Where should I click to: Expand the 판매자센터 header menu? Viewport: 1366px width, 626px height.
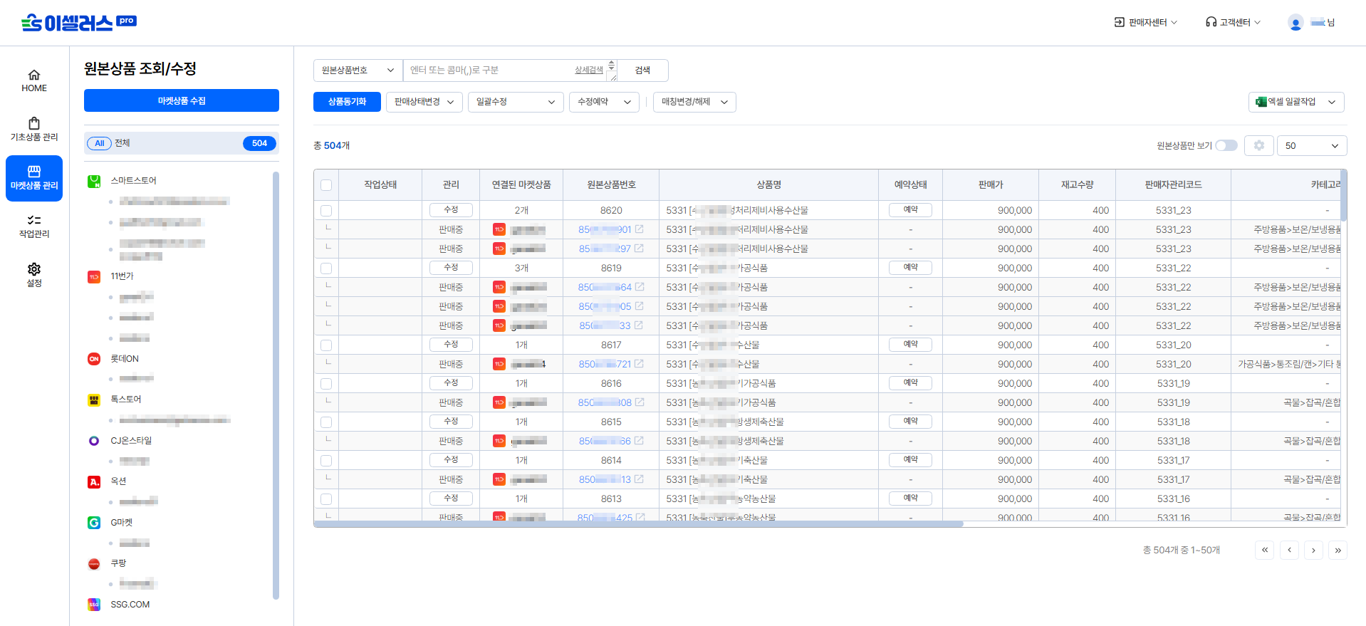pyautogui.click(x=1146, y=23)
